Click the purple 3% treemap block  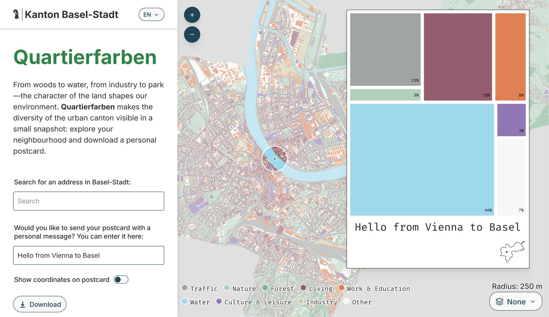click(x=511, y=120)
